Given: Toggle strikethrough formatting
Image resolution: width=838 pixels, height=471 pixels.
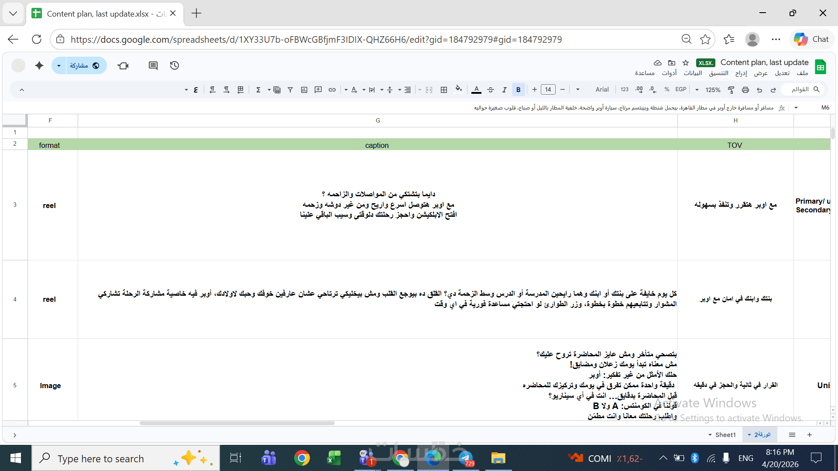Looking at the screenshot, I should (491, 90).
